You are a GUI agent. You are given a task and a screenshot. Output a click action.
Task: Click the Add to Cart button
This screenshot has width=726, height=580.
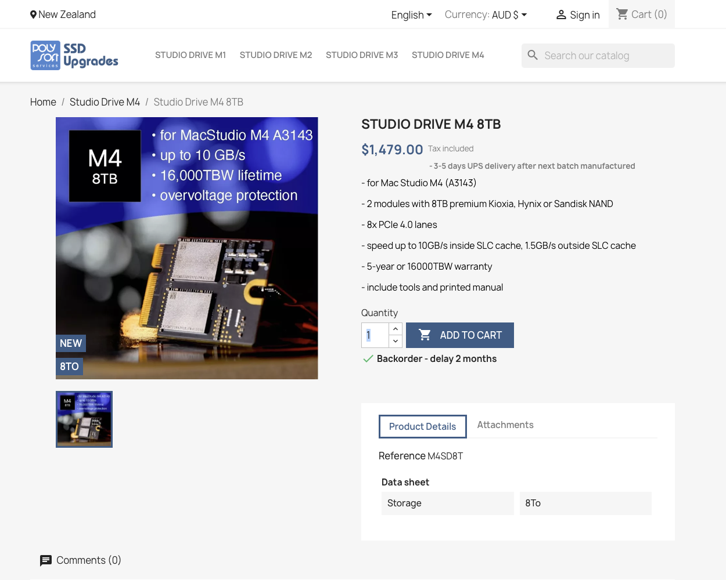point(460,335)
